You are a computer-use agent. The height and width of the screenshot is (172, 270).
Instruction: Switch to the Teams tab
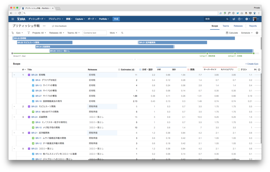(226, 26)
